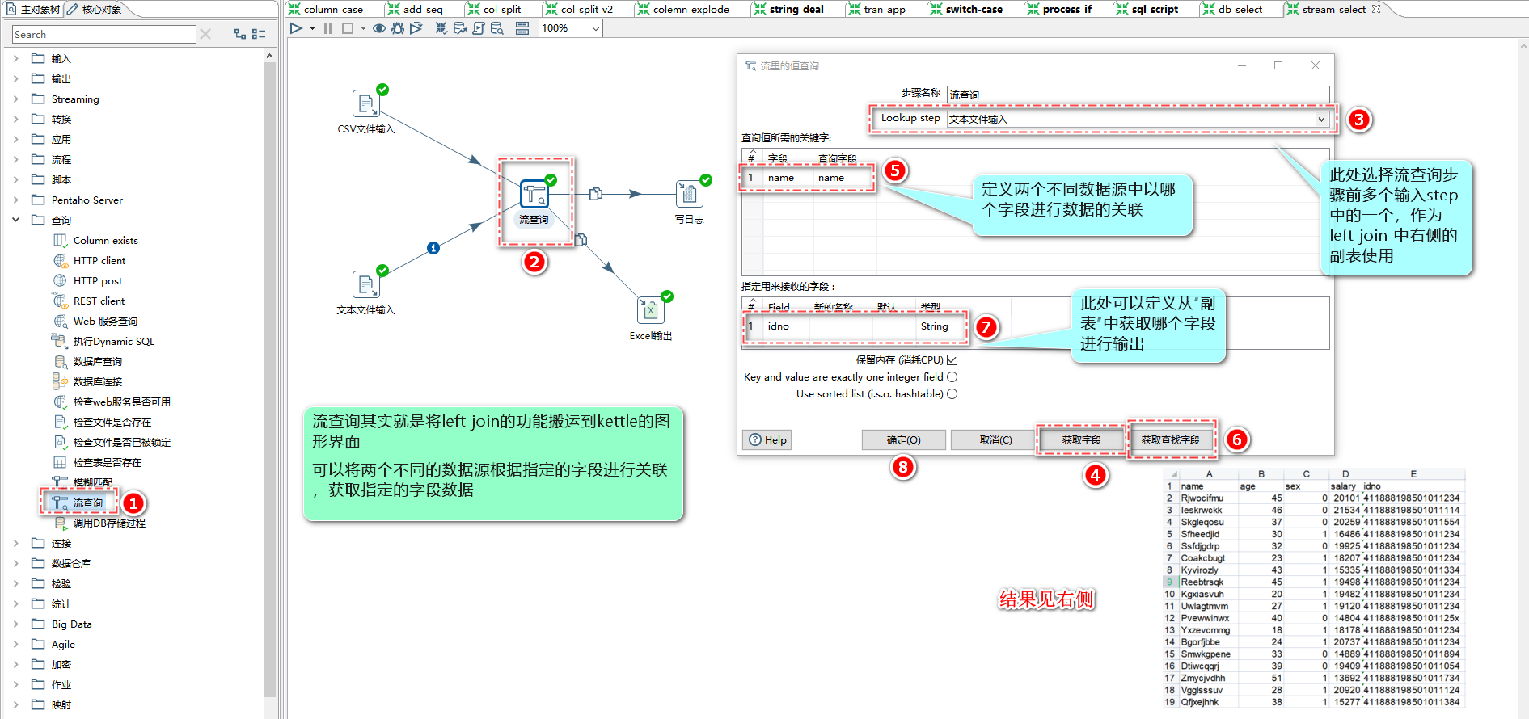Click the name cell in key 字段 column
Screen dimensions: 1529x719
point(788,177)
